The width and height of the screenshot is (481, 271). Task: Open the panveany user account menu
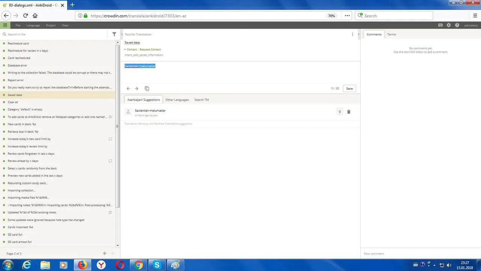470,25
